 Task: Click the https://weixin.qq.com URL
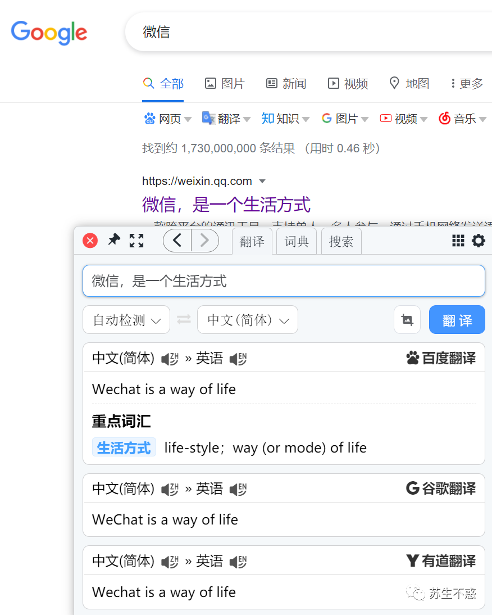[197, 181]
